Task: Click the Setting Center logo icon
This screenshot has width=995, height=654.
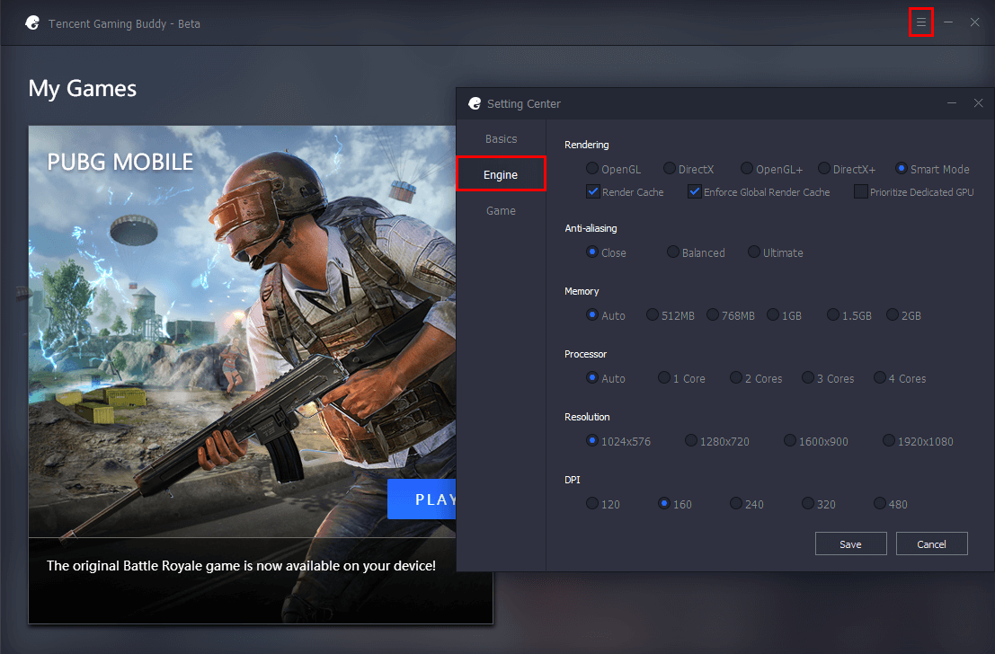Action: (475, 103)
